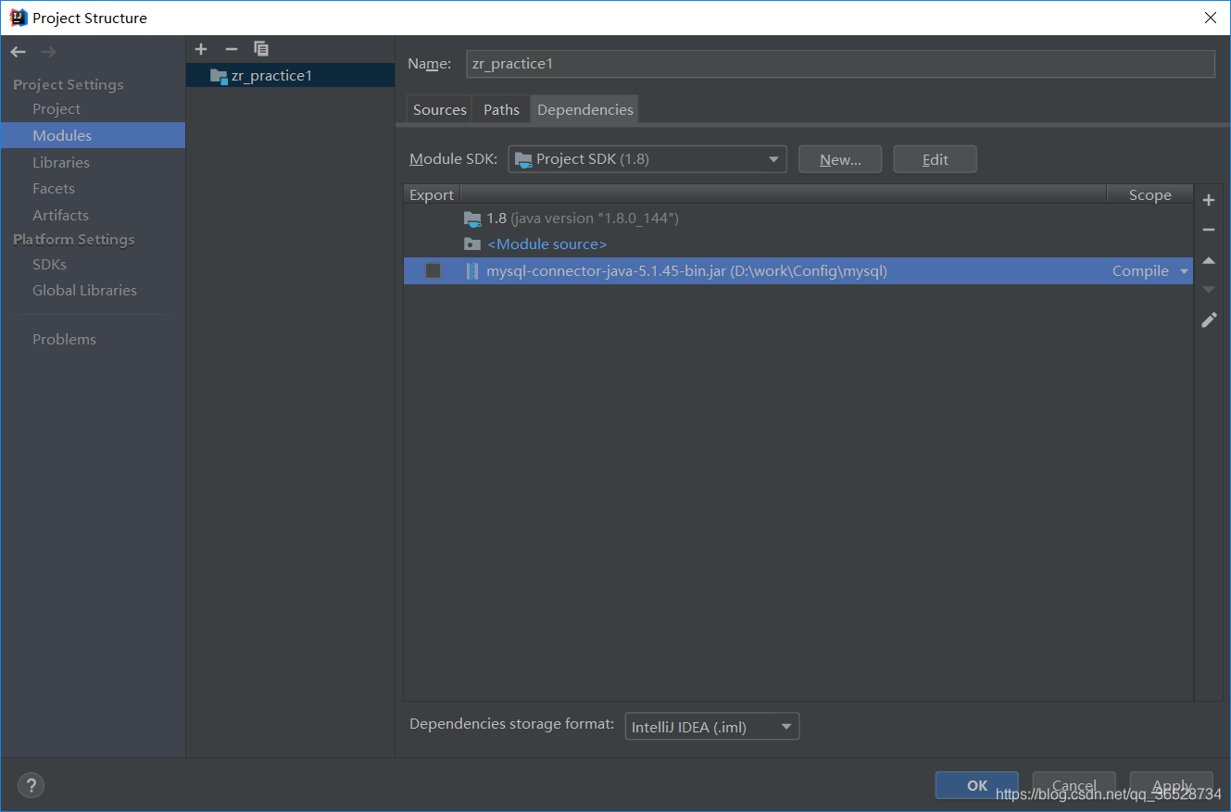
Task: Click the Export column header
Action: [432, 194]
